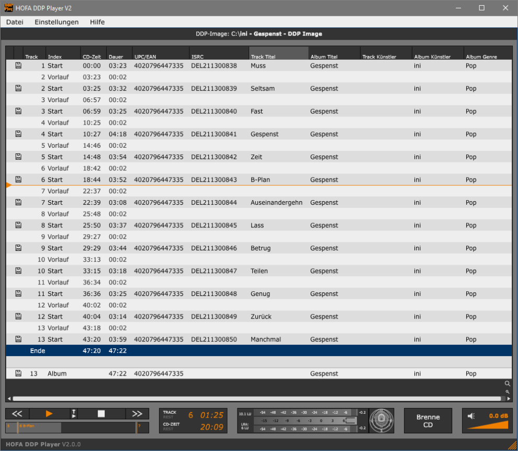Click the play-from-marker cue icon
The image size is (518, 451).
[x=74, y=413]
